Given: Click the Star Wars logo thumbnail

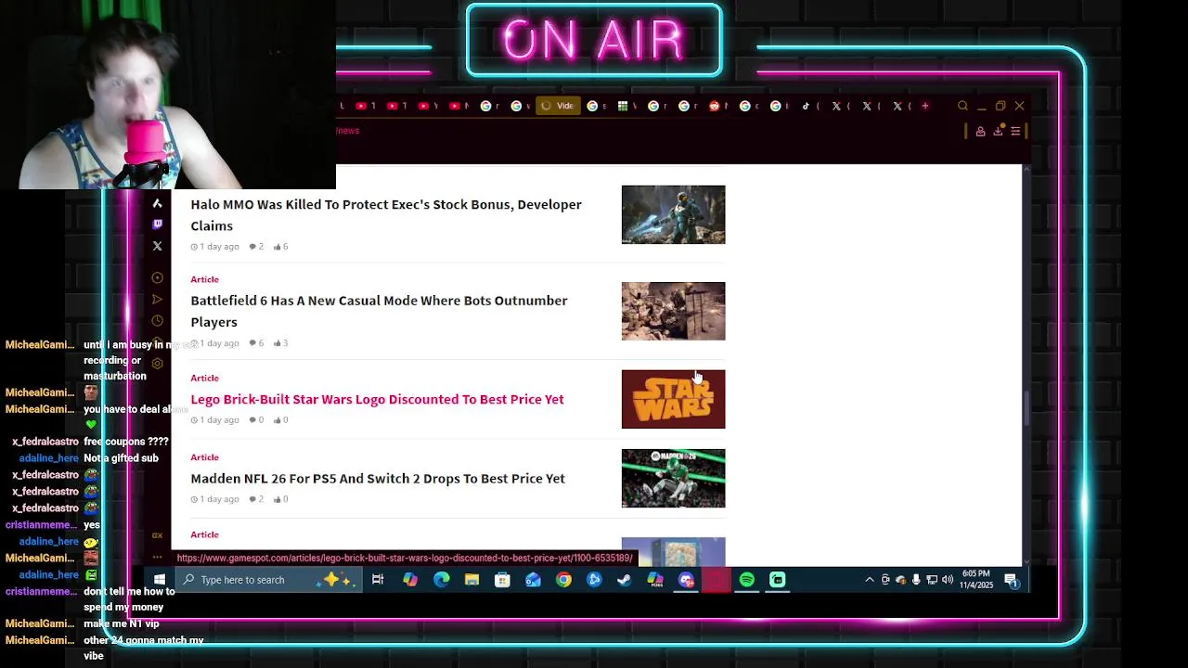Looking at the screenshot, I should click(673, 399).
